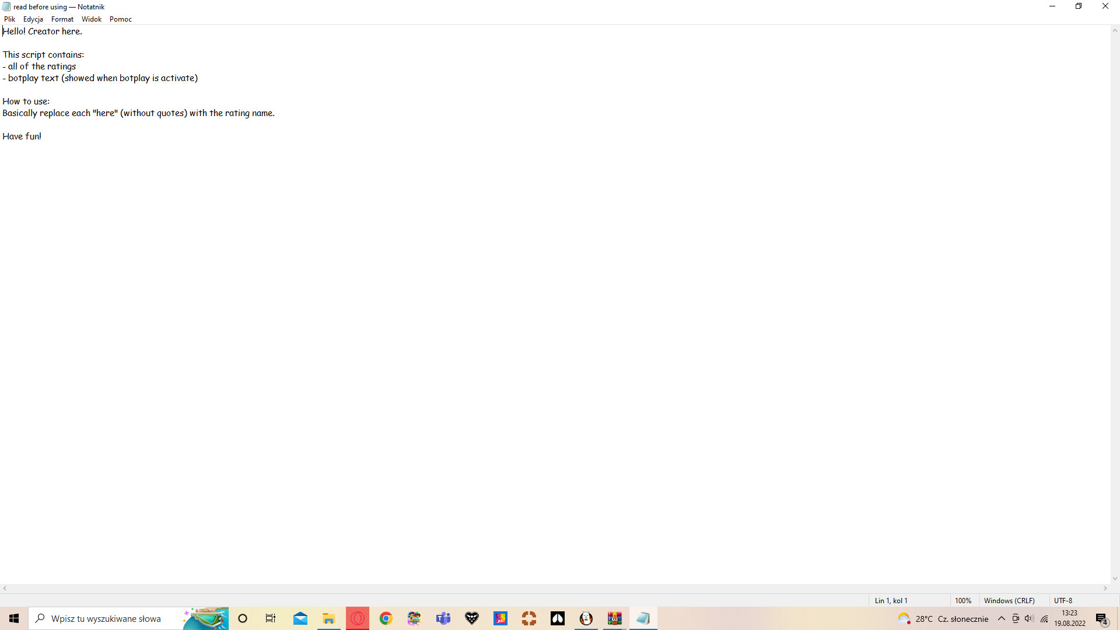
Task: Click the Windows Start button
Action: point(14,618)
